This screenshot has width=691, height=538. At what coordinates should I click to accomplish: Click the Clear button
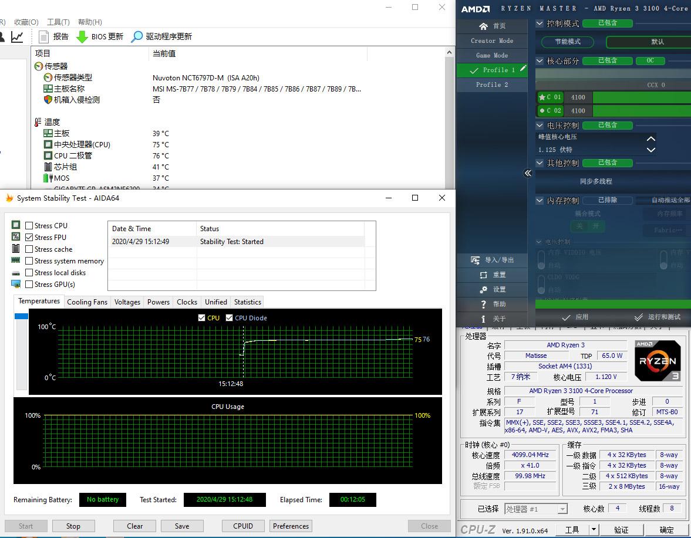[x=134, y=526]
